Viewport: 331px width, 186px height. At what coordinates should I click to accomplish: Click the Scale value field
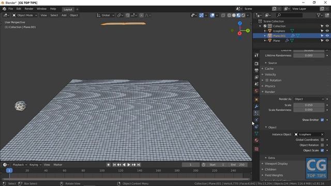pos(309,105)
